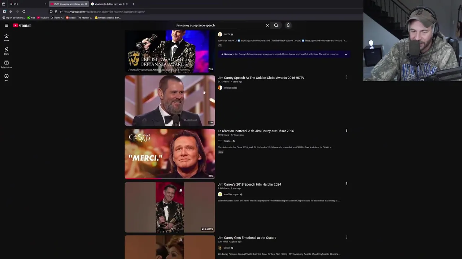The image size is (462, 259).
Task: Select the jim carrey acceptance speech tab
Action: [69, 4]
